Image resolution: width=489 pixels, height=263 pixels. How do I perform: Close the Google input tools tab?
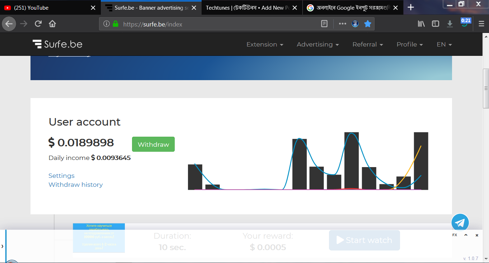point(395,8)
